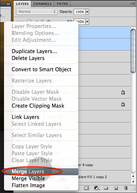Choose Flatten Image menu entry
Viewport: 137px width, 193px height.
[x=28, y=185]
